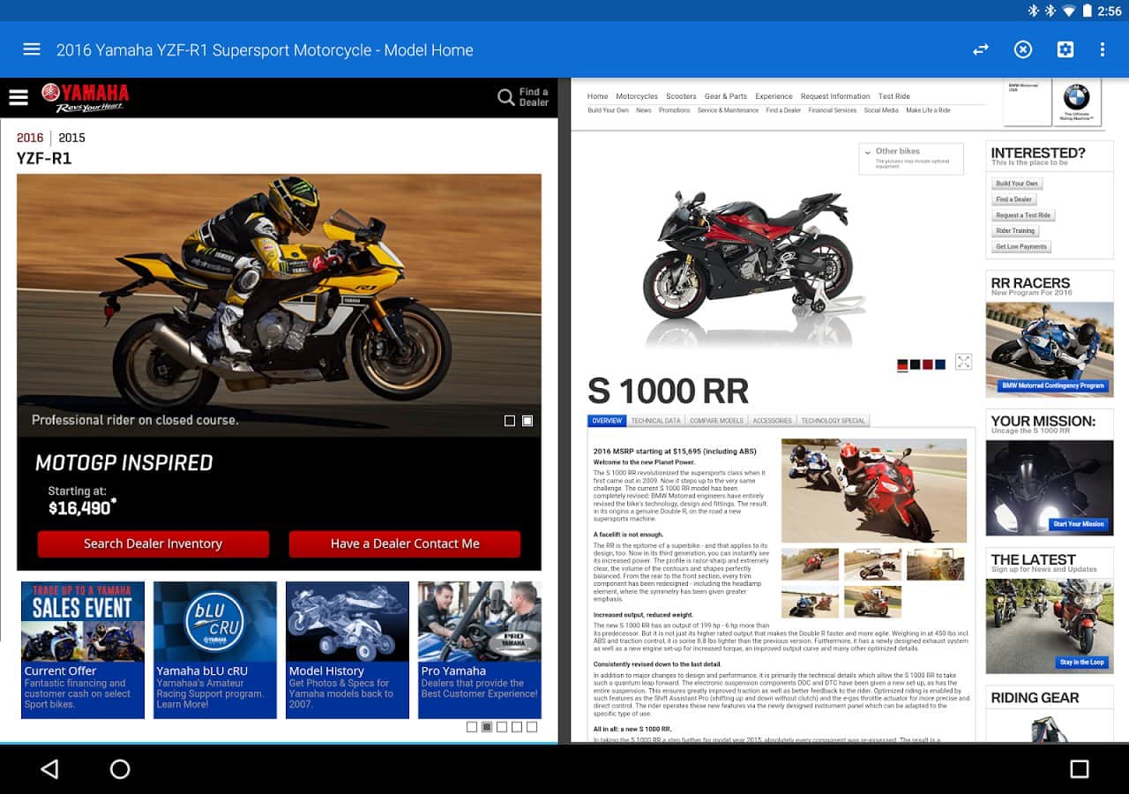Open the settings gear icon in app bar
1129x794 pixels.
[1065, 50]
